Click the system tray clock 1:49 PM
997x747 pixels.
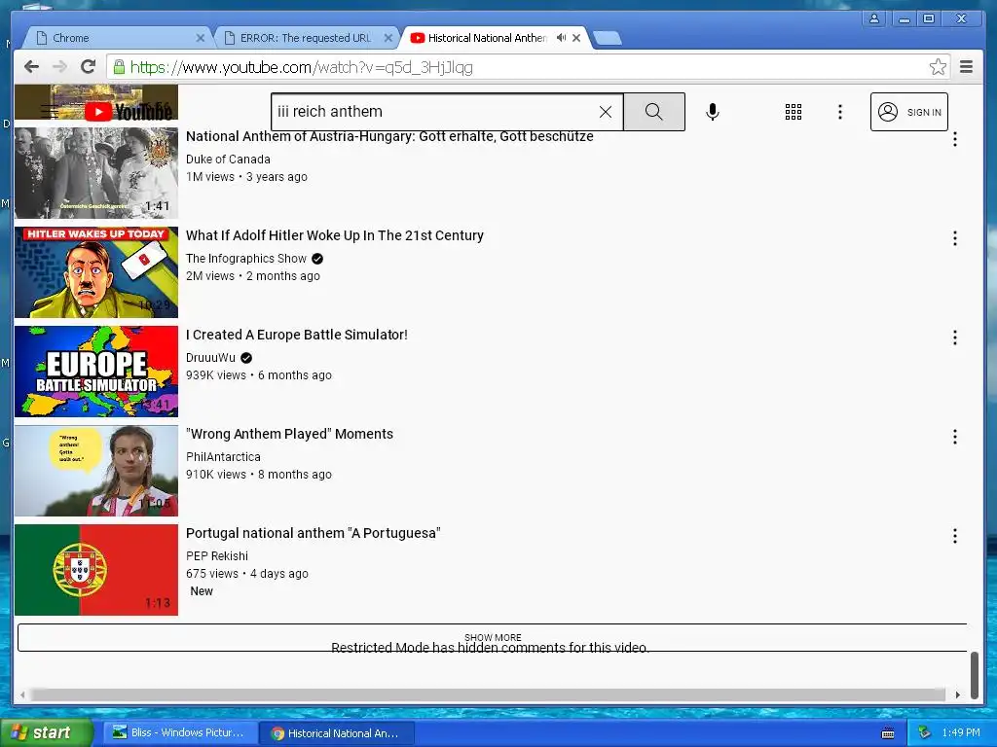pyautogui.click(x=961, y=732)
